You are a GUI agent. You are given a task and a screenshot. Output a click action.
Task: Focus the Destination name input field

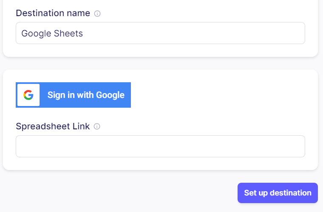pos(160,33)
